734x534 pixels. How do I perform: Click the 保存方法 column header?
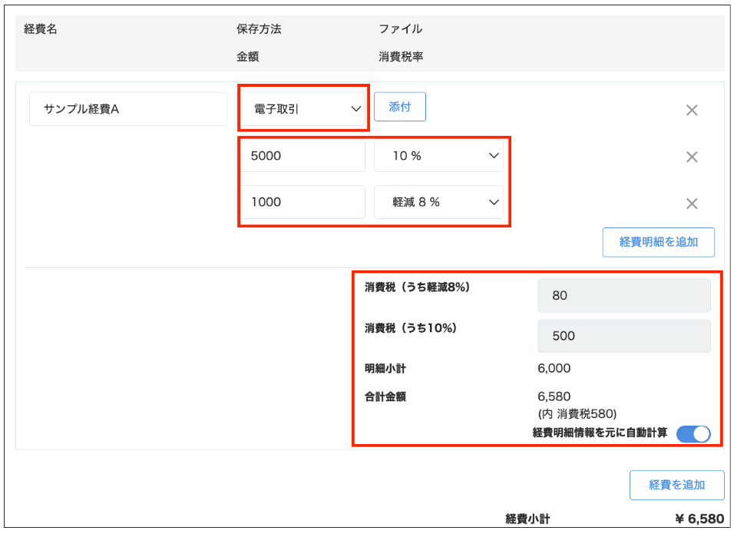pyautogui.click(x=259, y=29)
